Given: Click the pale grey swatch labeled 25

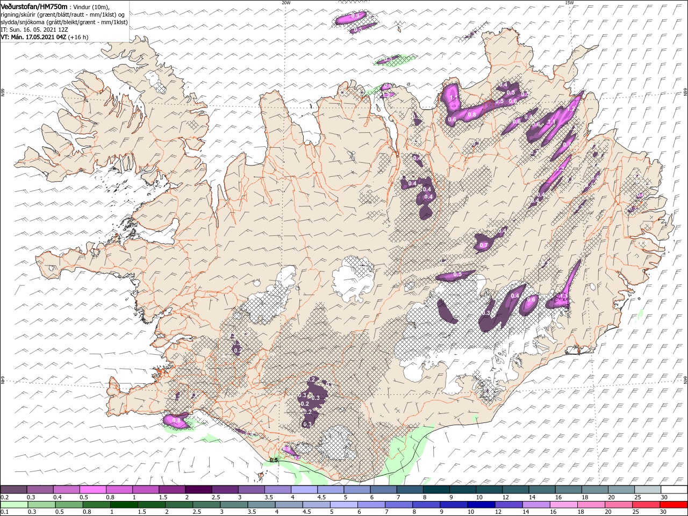Looking at the screenshot, I should [648, 490].
